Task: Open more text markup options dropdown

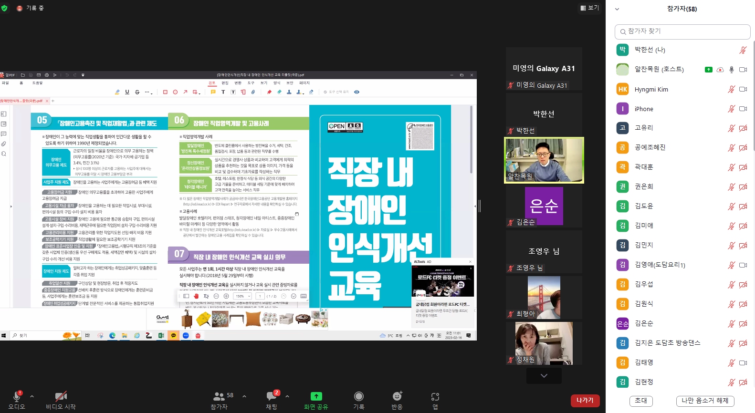Action: tap(148, 92)
